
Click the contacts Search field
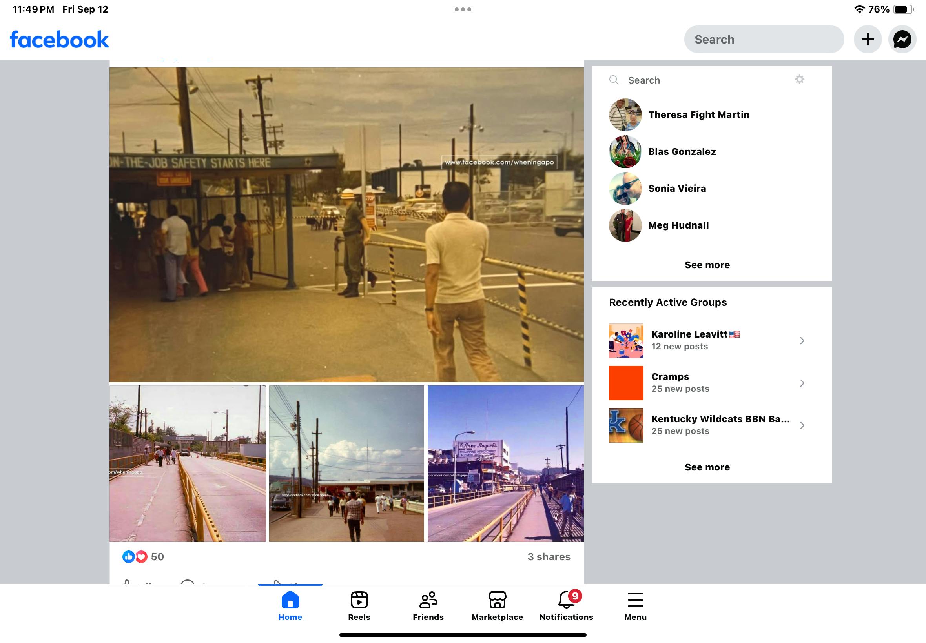click(x=702, y=80)
